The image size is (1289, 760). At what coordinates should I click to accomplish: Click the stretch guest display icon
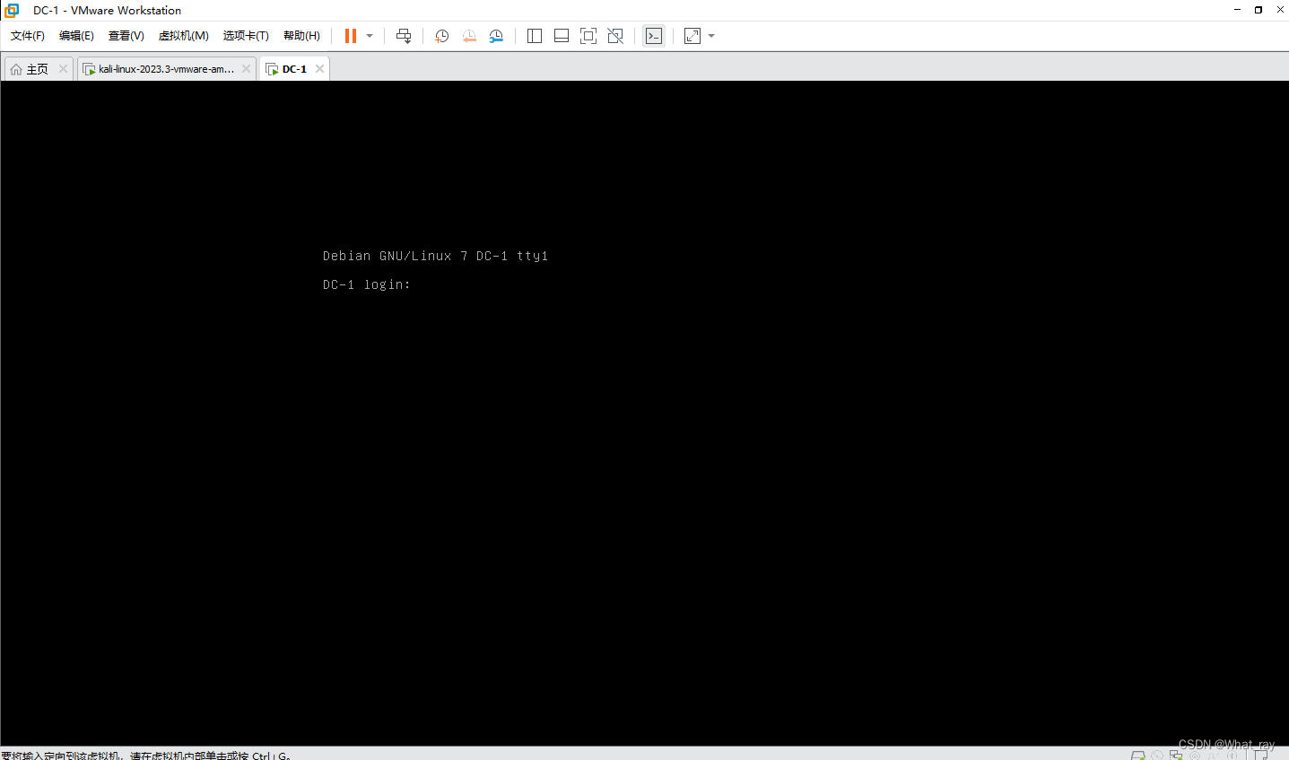[692, 36]
